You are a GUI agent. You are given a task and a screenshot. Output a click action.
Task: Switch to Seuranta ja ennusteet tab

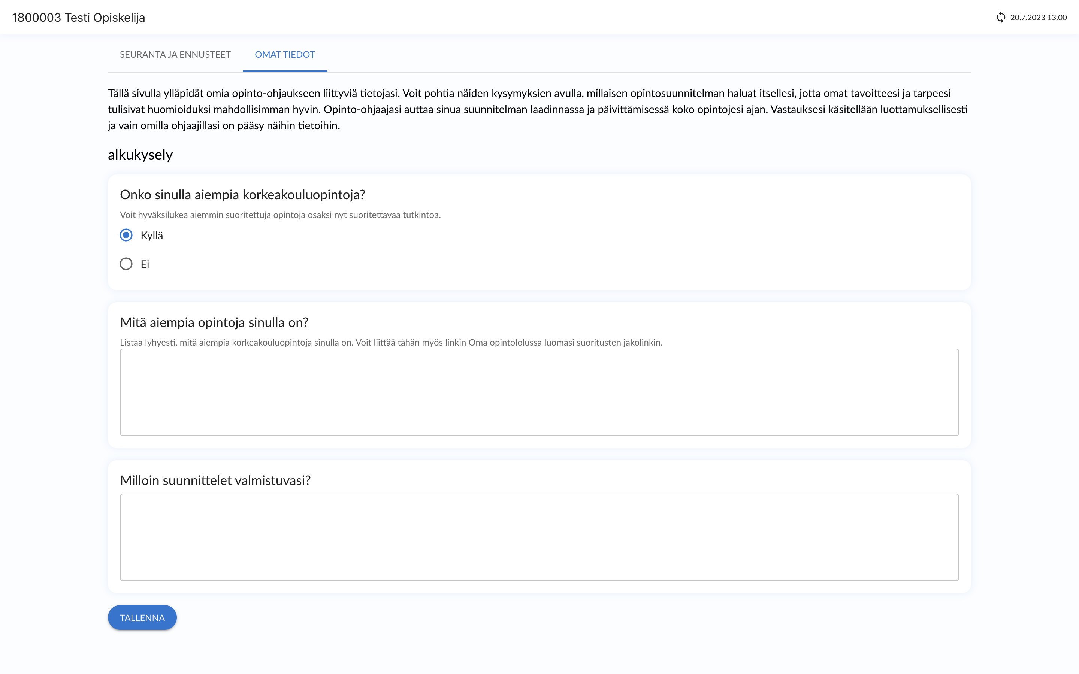175,54
